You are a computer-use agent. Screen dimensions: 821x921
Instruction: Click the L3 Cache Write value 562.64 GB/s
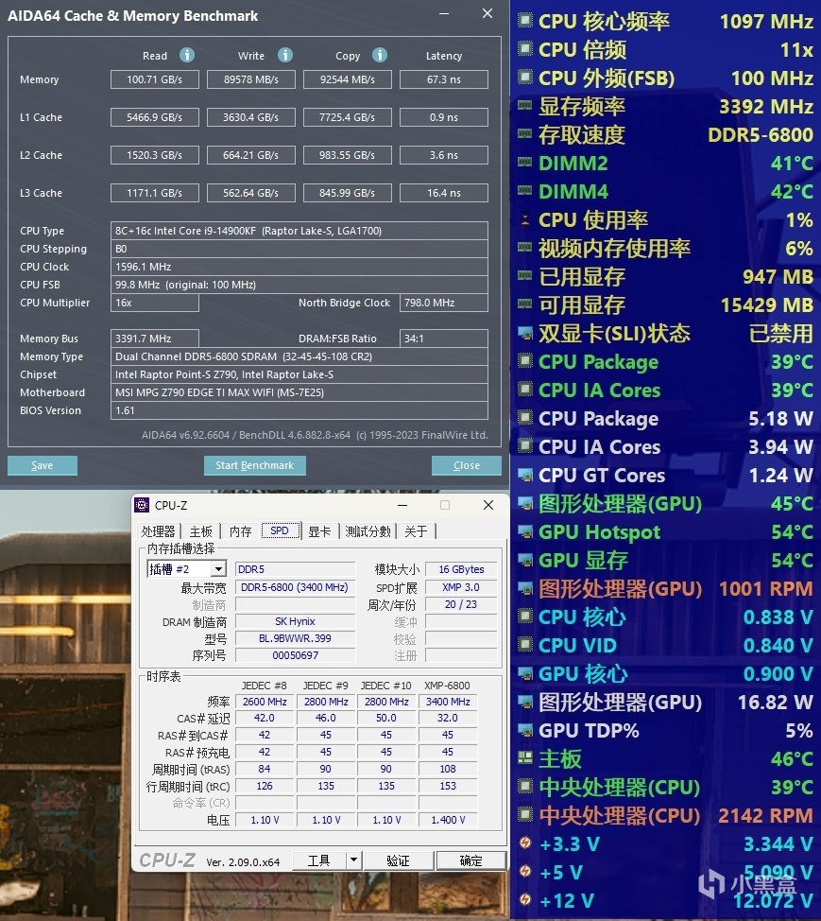click(251, 193)
